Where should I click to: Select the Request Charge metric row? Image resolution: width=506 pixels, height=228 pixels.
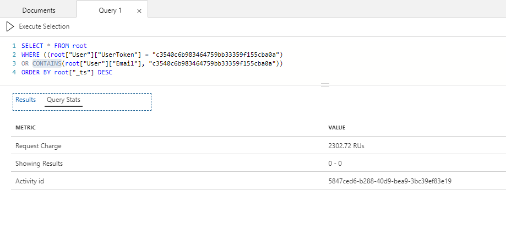pos(39,146)
